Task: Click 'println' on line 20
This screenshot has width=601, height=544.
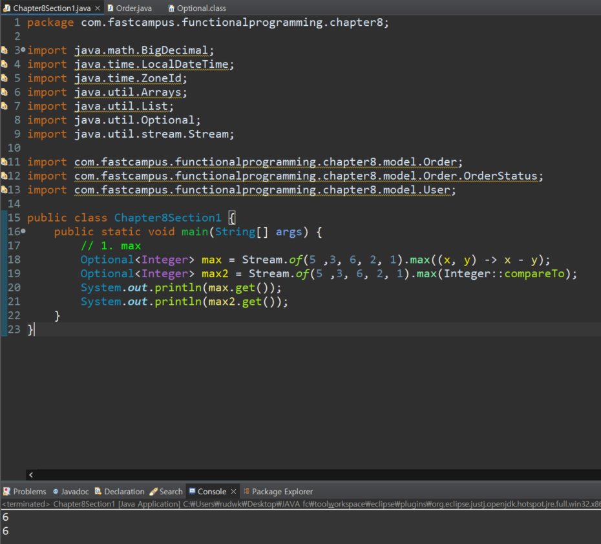Action: coord(178,288)
